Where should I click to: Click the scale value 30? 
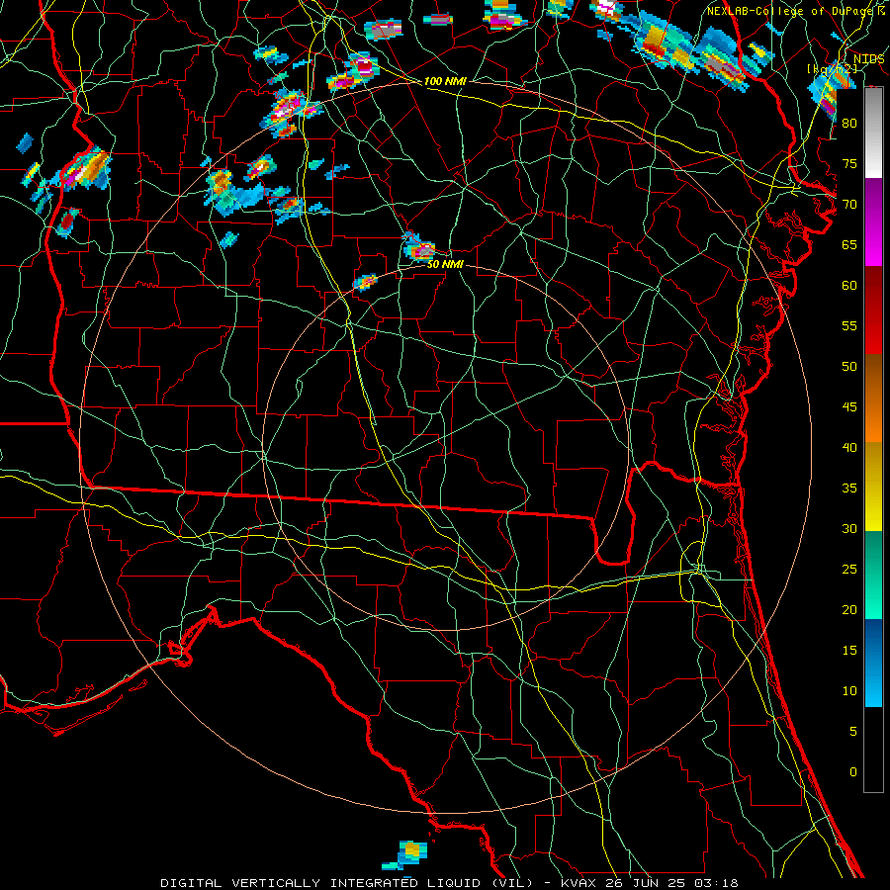tap(849, 528)
